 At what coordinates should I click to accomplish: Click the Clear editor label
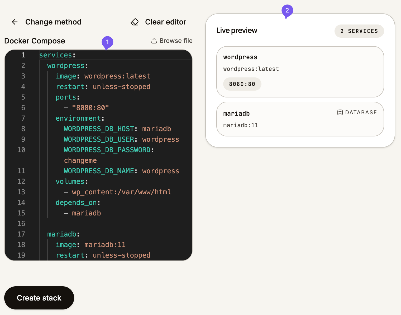click(x=166, y=22)
